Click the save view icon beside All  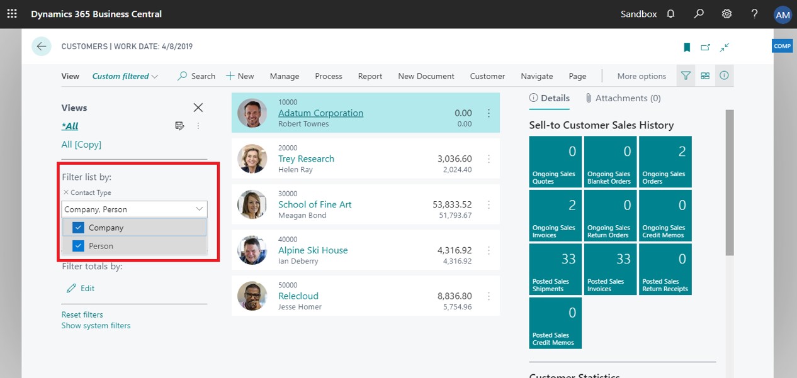[x=179, y=126]
